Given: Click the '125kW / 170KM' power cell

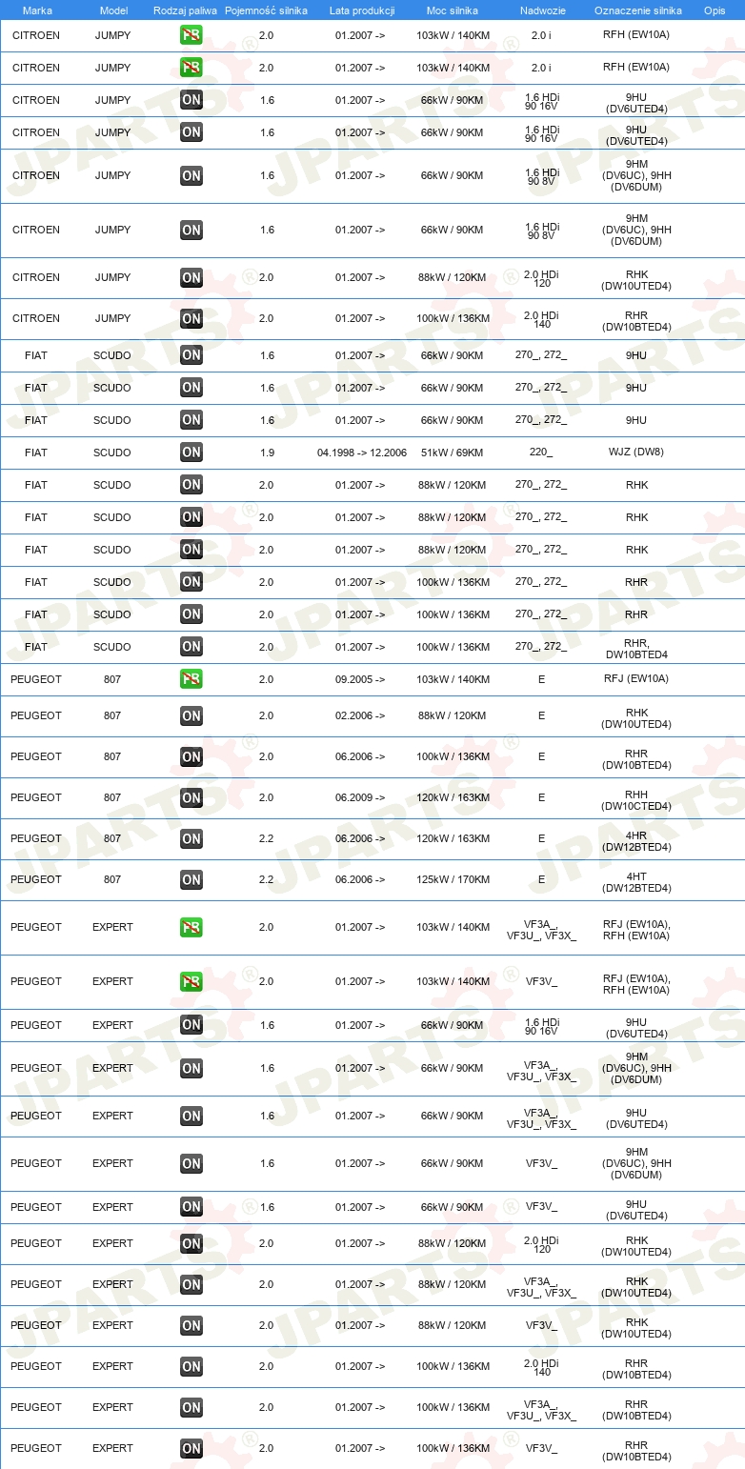Looking at the screenshot, I should tap(453, 879).
